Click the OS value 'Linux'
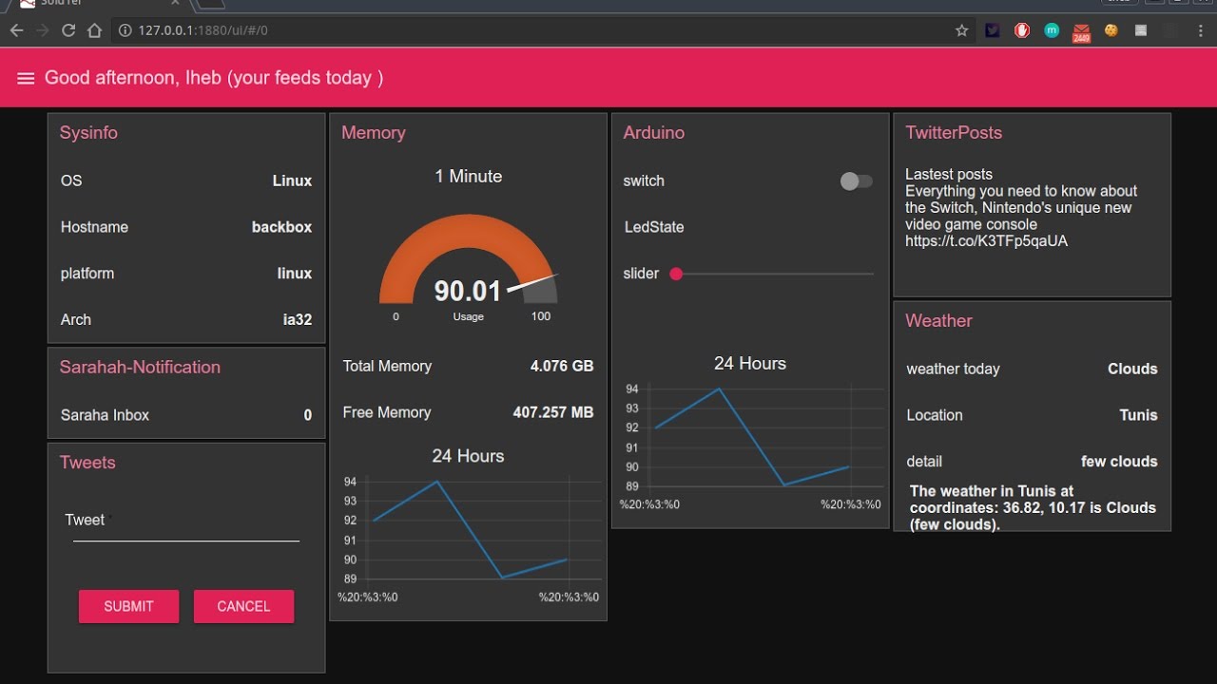Image resolution: width=1217 pixels, height=684 pixels. [x=292, y=180]
